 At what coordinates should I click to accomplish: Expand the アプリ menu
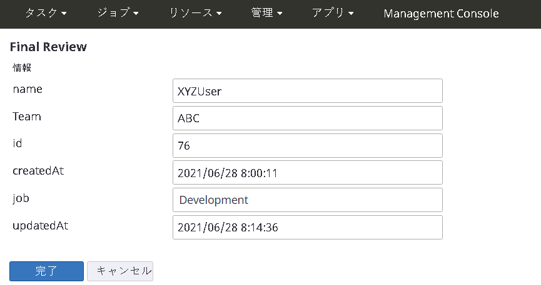[333, 13]
